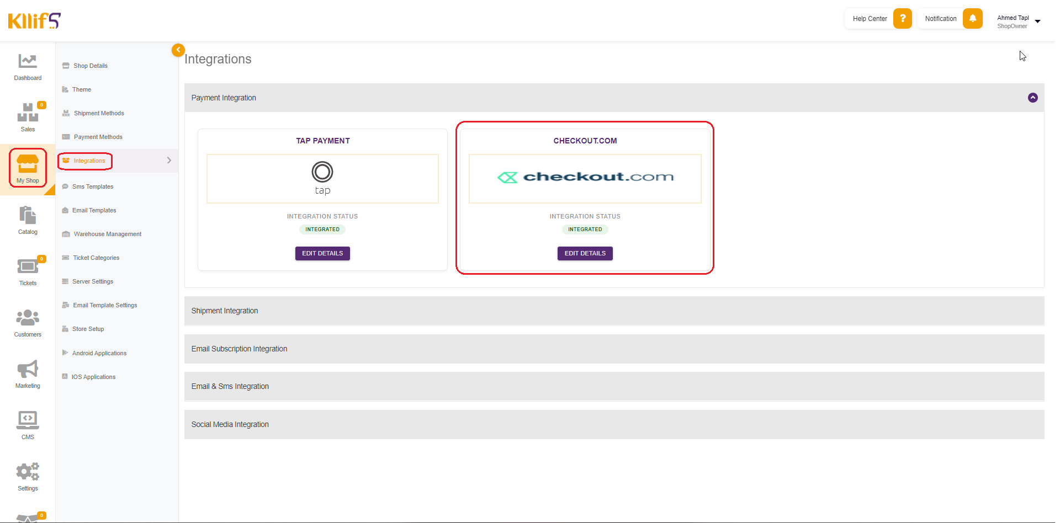Click the Store Setup icon
This screenshot has height=523, width=1060.
tap(65, 329)
